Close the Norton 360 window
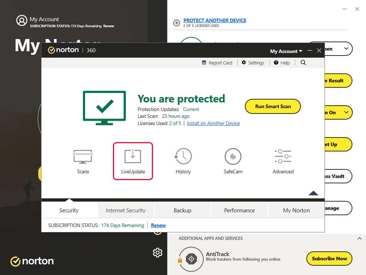This screenshot has height=275, width=366. (x=319, y=50)
